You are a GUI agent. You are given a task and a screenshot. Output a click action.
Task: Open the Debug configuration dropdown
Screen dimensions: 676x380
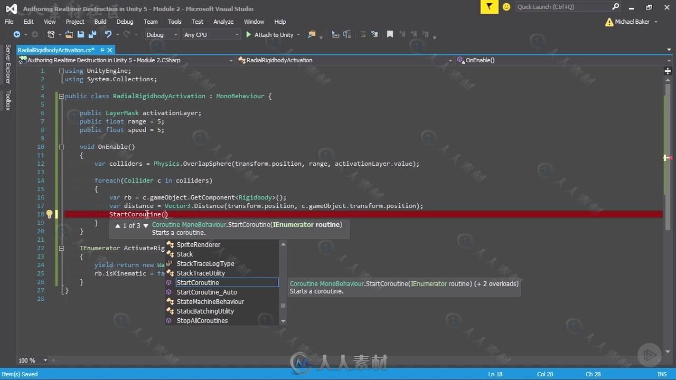pos(161,34)
